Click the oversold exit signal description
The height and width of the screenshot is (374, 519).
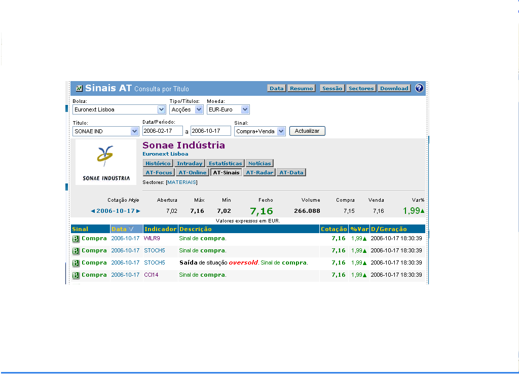coord(244,263)
